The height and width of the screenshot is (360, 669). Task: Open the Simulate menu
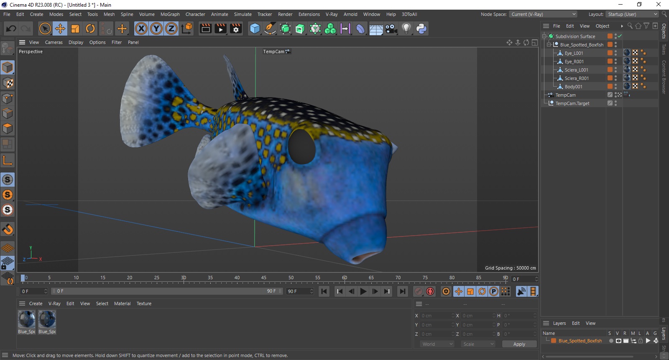(243, 14)
